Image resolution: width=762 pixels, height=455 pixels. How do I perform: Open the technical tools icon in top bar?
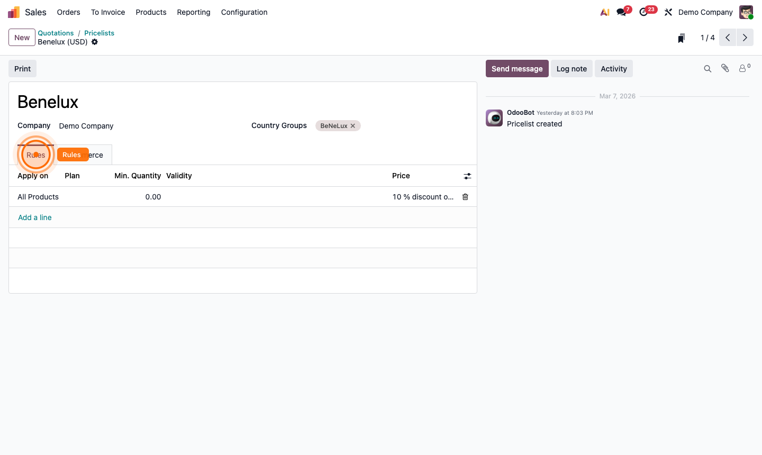tap(668, 12)
